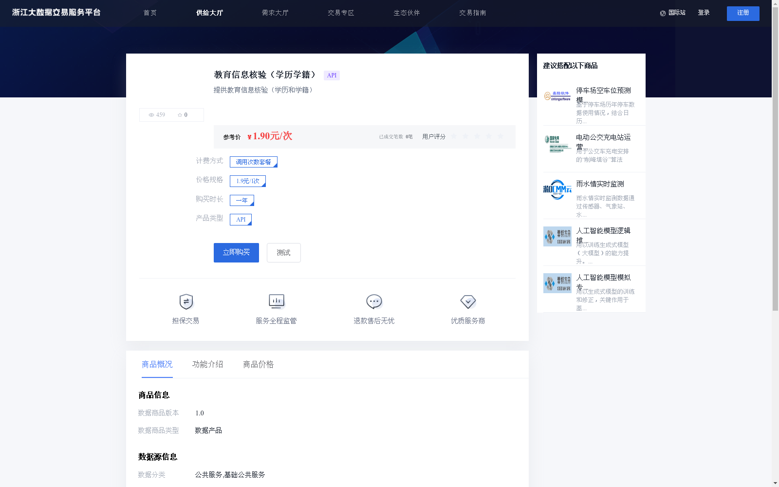Click the 退款售后无忧 chat bubble icon
The width and height of the screenshot is (779, 487).
pos(374,301)
